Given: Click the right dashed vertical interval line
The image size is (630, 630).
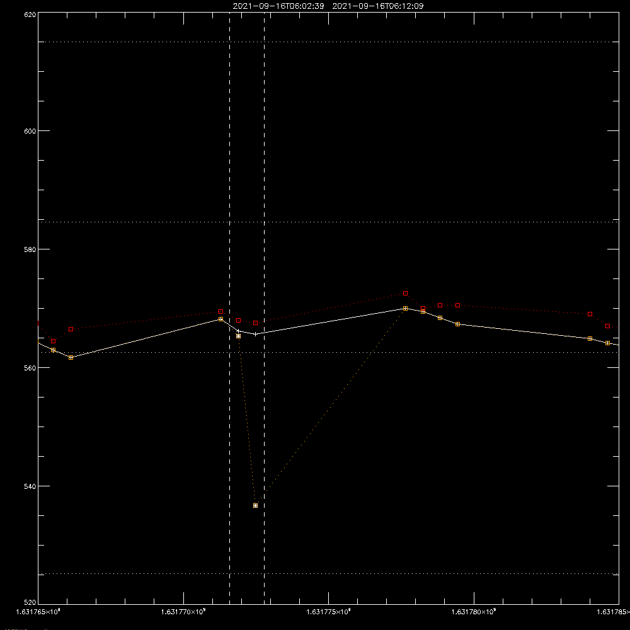Looking at the screenshot, I should coord(265,308).
